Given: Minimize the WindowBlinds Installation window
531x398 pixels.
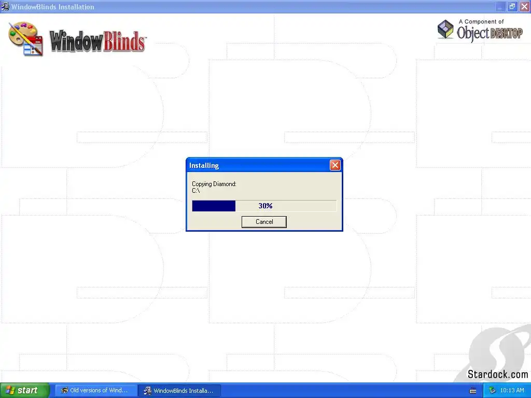Looking at the screenshot, I should pos(500,6).
